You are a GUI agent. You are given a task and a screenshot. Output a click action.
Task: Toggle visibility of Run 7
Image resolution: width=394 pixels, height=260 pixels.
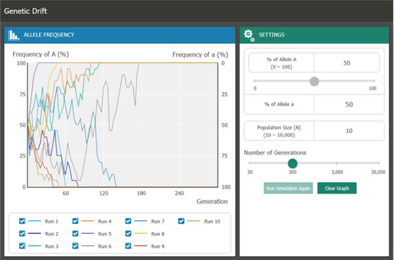pos(128,221)
